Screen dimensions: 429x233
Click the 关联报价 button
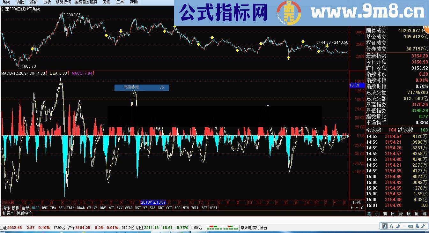(24, 213)
